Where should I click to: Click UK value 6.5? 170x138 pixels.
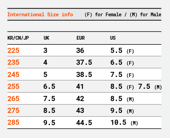[x=49, y=86]
